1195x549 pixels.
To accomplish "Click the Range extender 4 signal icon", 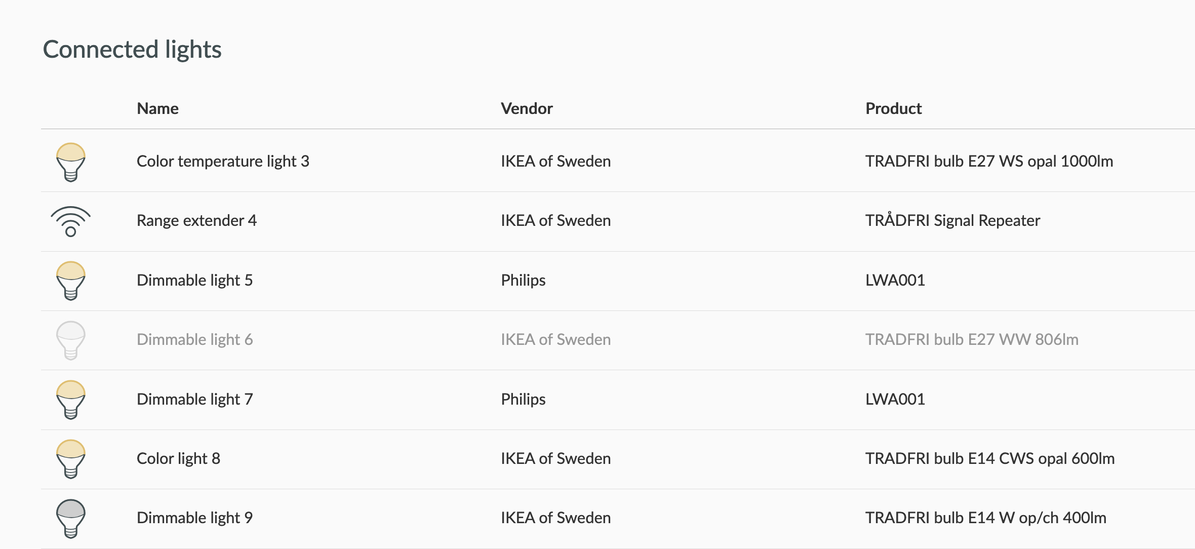I will point(71,221).
